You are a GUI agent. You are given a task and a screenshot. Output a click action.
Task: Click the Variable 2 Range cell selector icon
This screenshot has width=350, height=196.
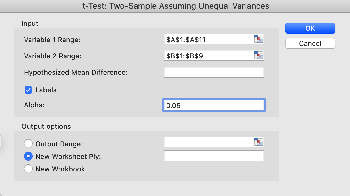[x=258, y=56]
